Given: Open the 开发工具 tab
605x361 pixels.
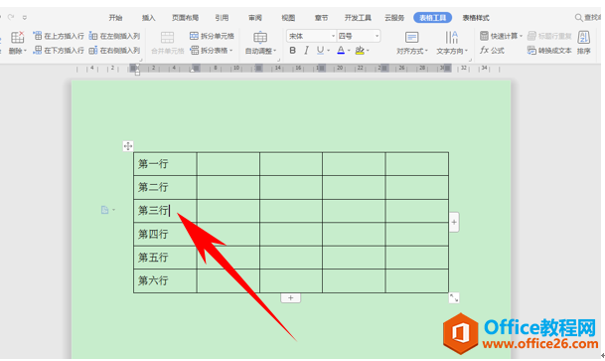Looking at the screenshot, I should point(358,17).
